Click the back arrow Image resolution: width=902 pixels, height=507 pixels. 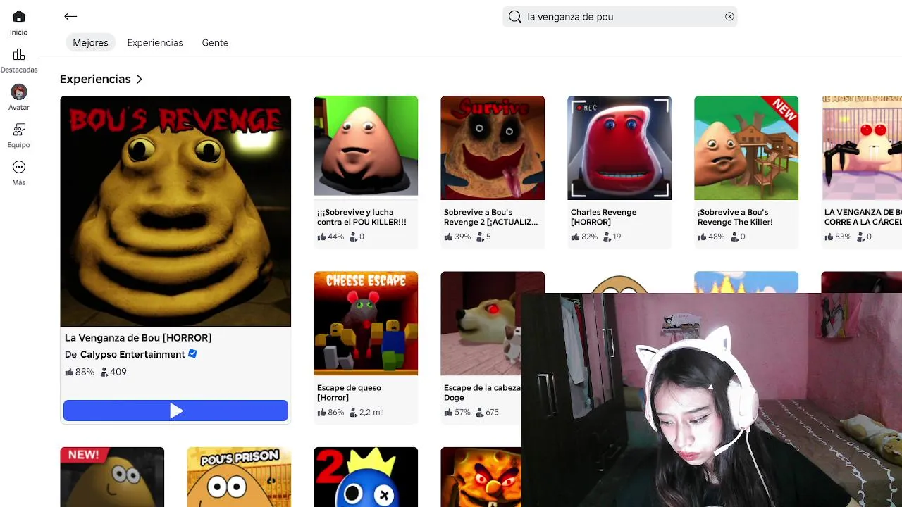tap(70, 16)
